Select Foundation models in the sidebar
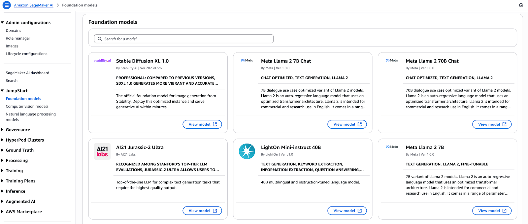Screen dimensions: 528x224 coord(23,99)
